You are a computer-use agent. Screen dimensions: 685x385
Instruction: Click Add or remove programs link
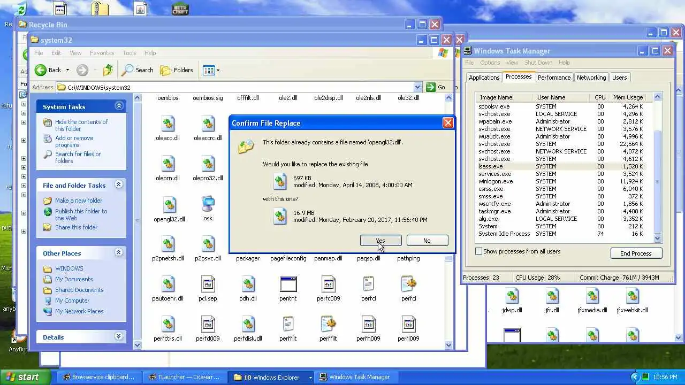pyautogui.click(x=74, y=141)
